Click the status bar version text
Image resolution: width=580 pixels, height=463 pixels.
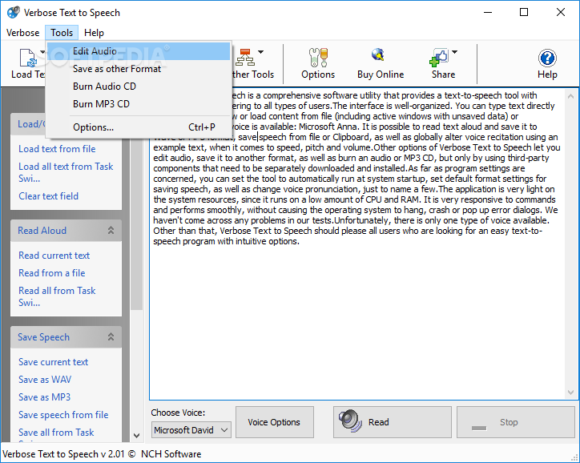click(x=102, y=453)
